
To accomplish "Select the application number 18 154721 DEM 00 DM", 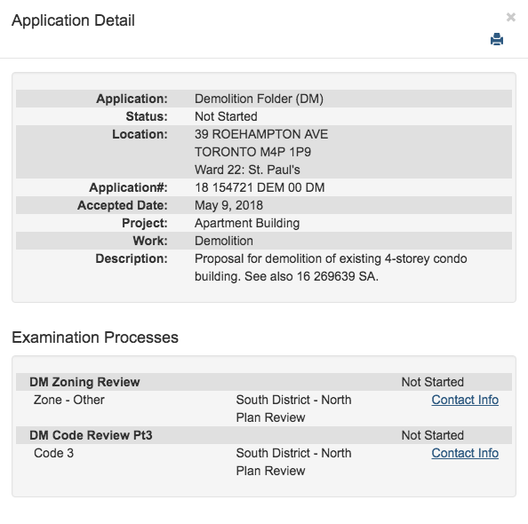I will pos(260,187).
